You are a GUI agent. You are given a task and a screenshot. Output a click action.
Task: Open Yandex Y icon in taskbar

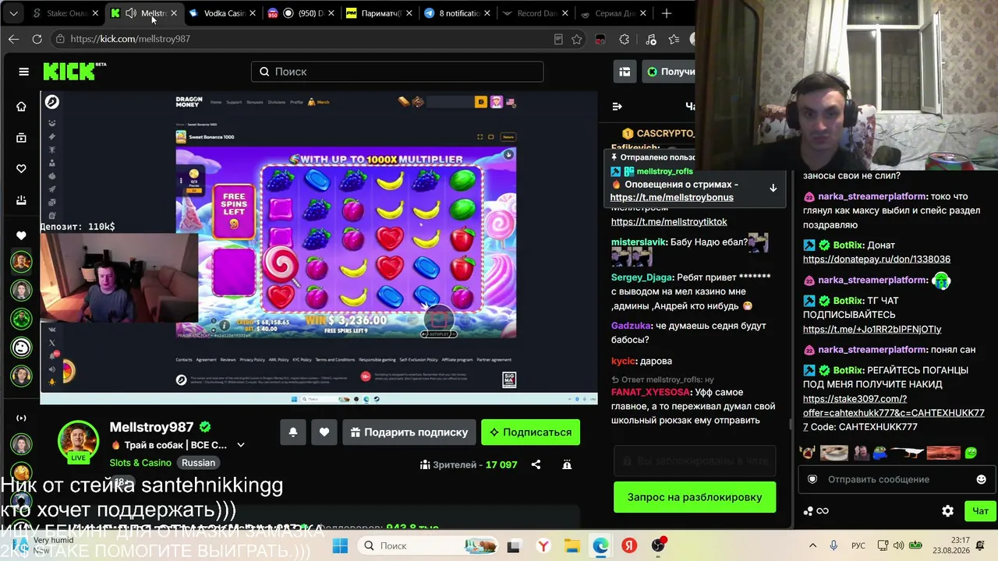[543, 545]
